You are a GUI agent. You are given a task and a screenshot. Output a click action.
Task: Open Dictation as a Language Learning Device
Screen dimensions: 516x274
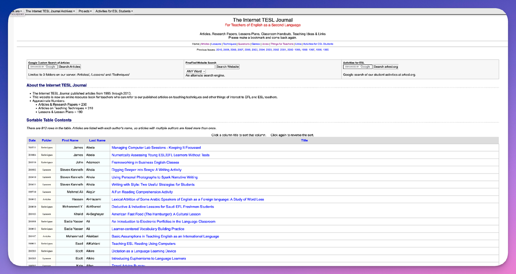coord(144,251)
